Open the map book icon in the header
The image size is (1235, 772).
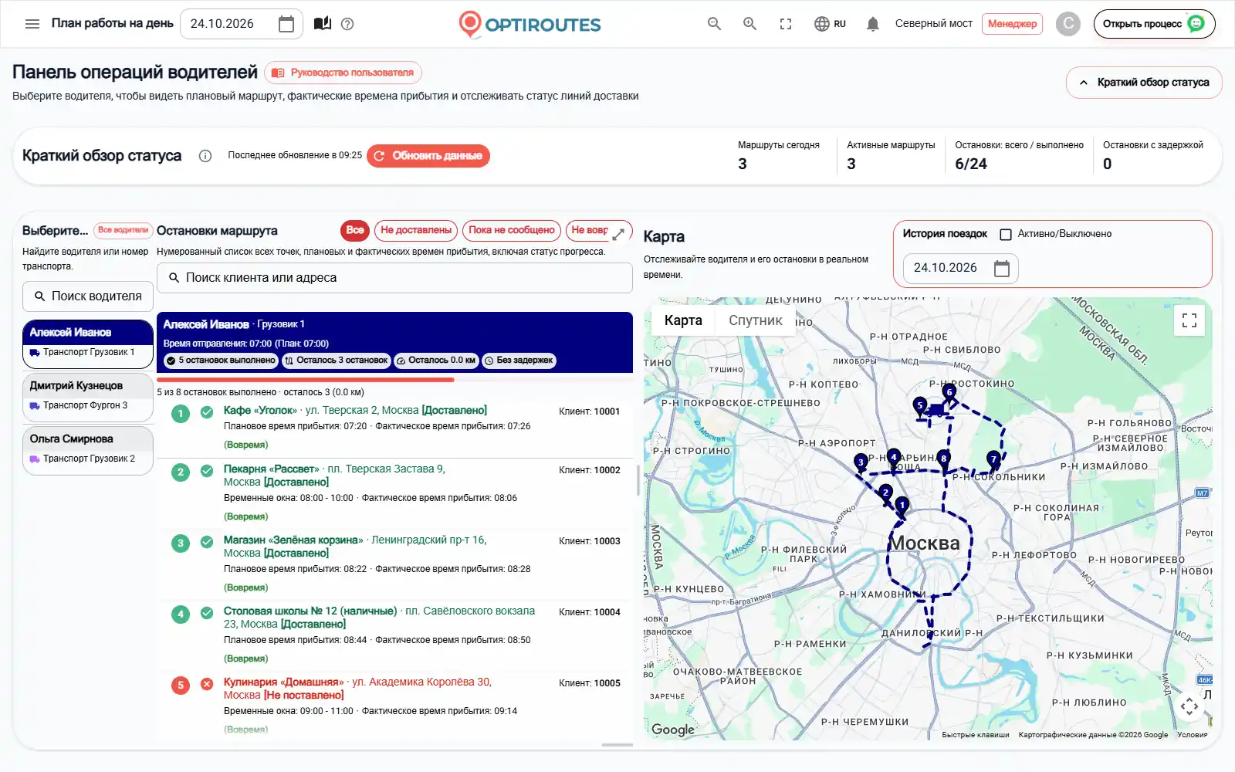tap(323, 24)
